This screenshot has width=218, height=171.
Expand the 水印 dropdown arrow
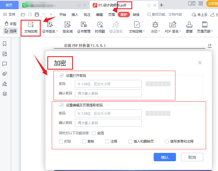pos(159,31)
